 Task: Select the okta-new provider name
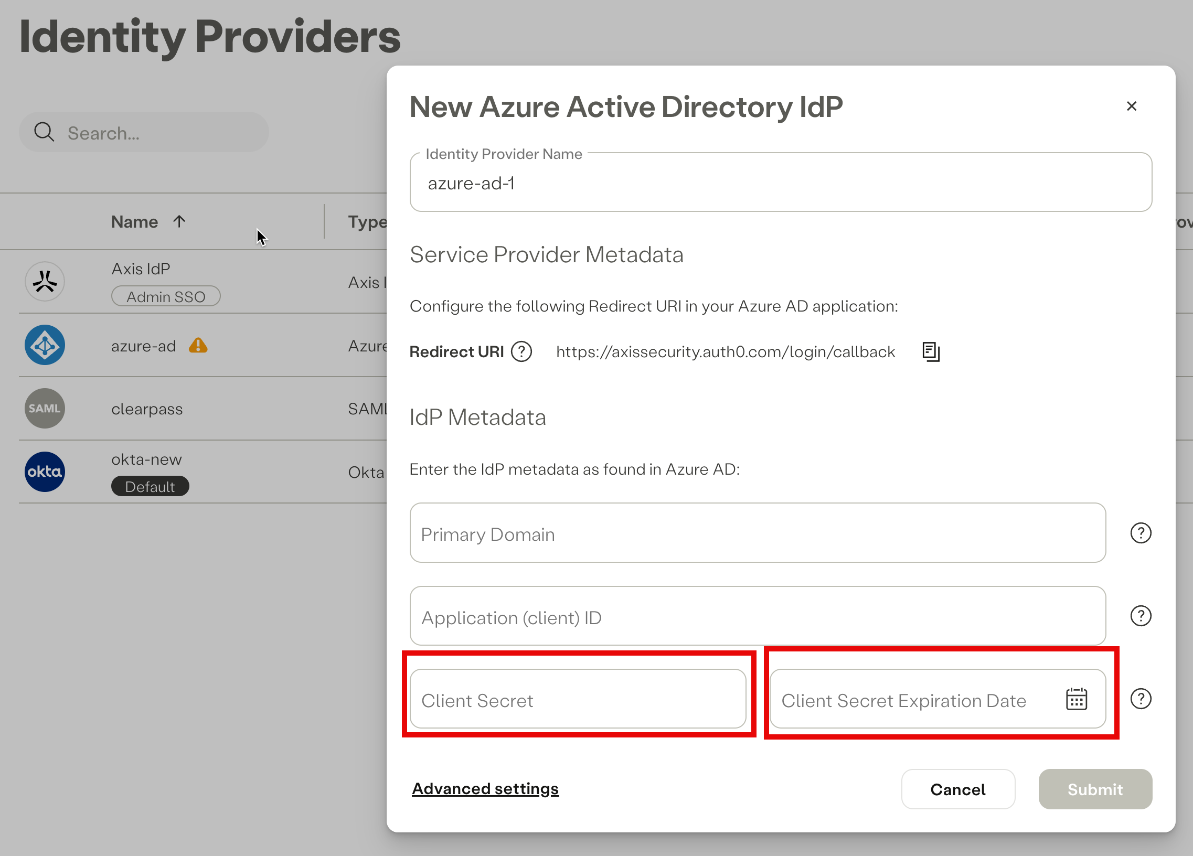(x=146, y=459)
